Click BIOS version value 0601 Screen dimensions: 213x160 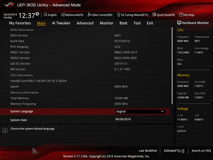click(x=117, y=35)
